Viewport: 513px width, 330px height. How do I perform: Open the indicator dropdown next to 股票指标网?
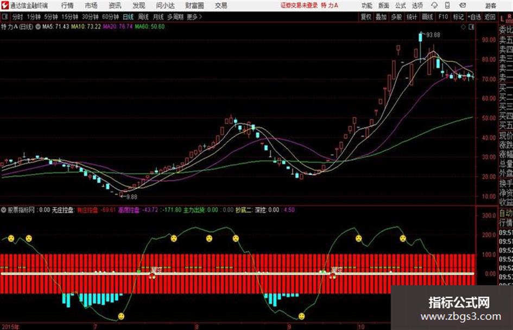(x=4, y=210)
